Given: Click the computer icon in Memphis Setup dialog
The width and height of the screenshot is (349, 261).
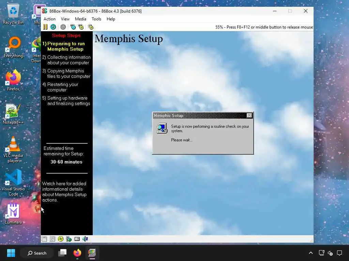Looking at the screenshot, I should coord(162,128).
